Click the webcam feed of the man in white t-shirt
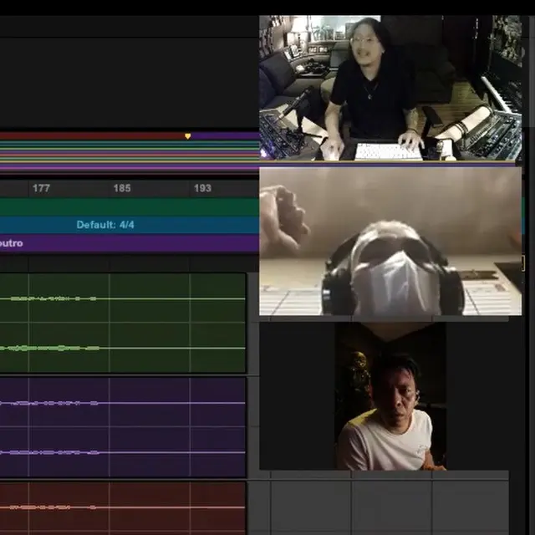 click(x=390, y=396)
